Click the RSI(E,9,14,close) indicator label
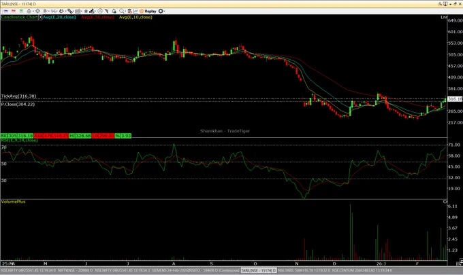463x275 pixels. coord(19,140)
